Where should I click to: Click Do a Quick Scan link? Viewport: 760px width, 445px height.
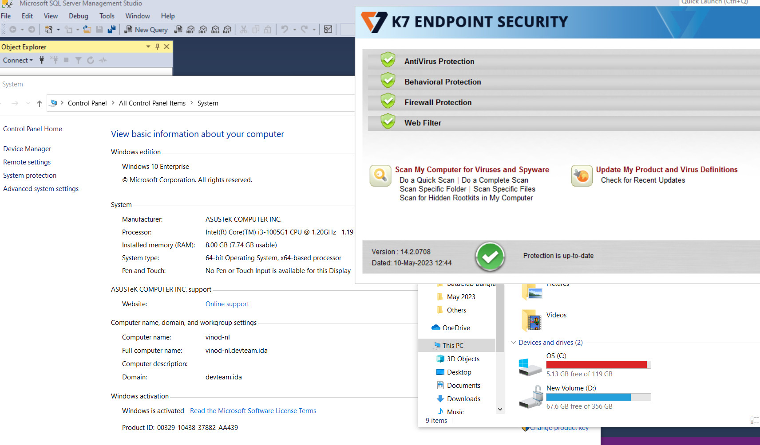click(427, 180)
